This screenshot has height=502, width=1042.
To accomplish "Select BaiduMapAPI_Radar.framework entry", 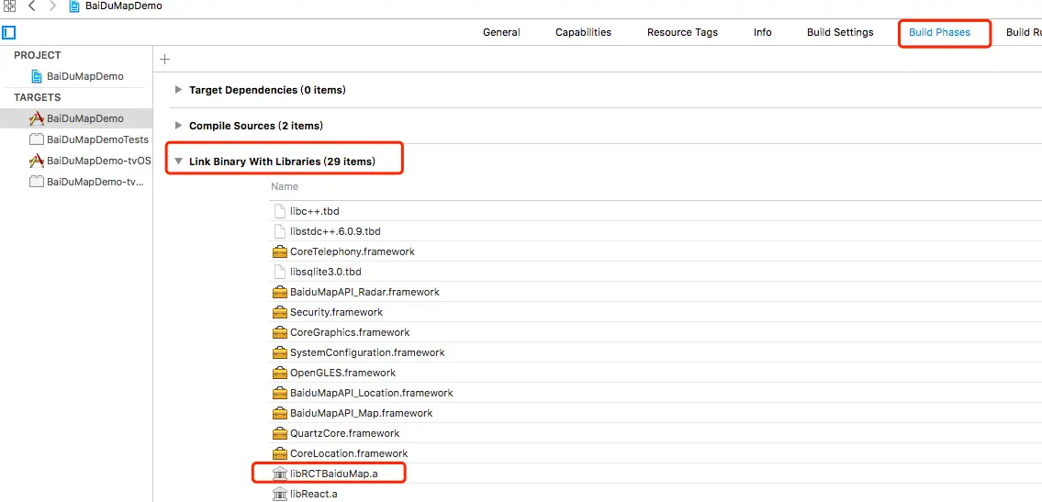I will click(364, 292).
